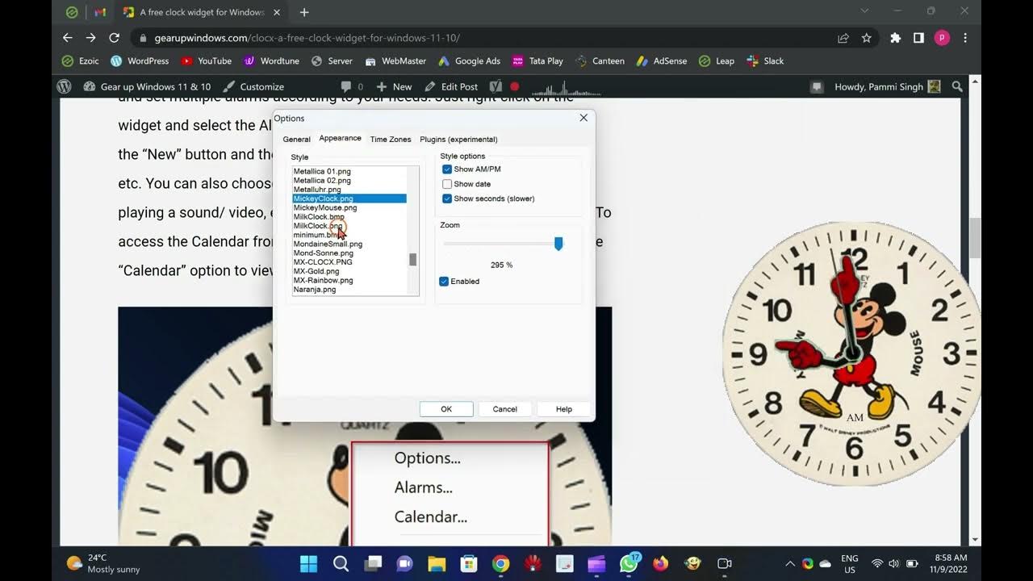Click Help in the Options dialog

tap(564, 409)
